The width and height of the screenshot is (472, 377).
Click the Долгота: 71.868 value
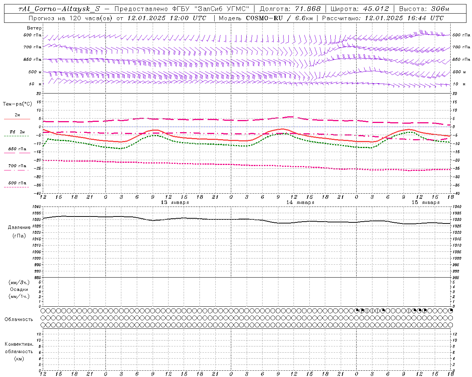pos(290,9)
